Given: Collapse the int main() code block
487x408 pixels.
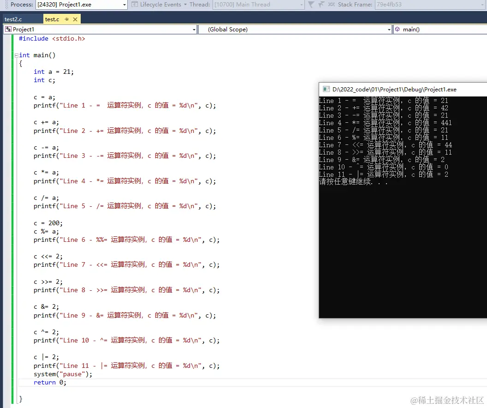Looking at the screenshot, I should (x=16, y=55).
